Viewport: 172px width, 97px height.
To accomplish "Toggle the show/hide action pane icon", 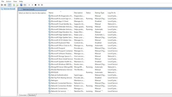I will 25,5.
